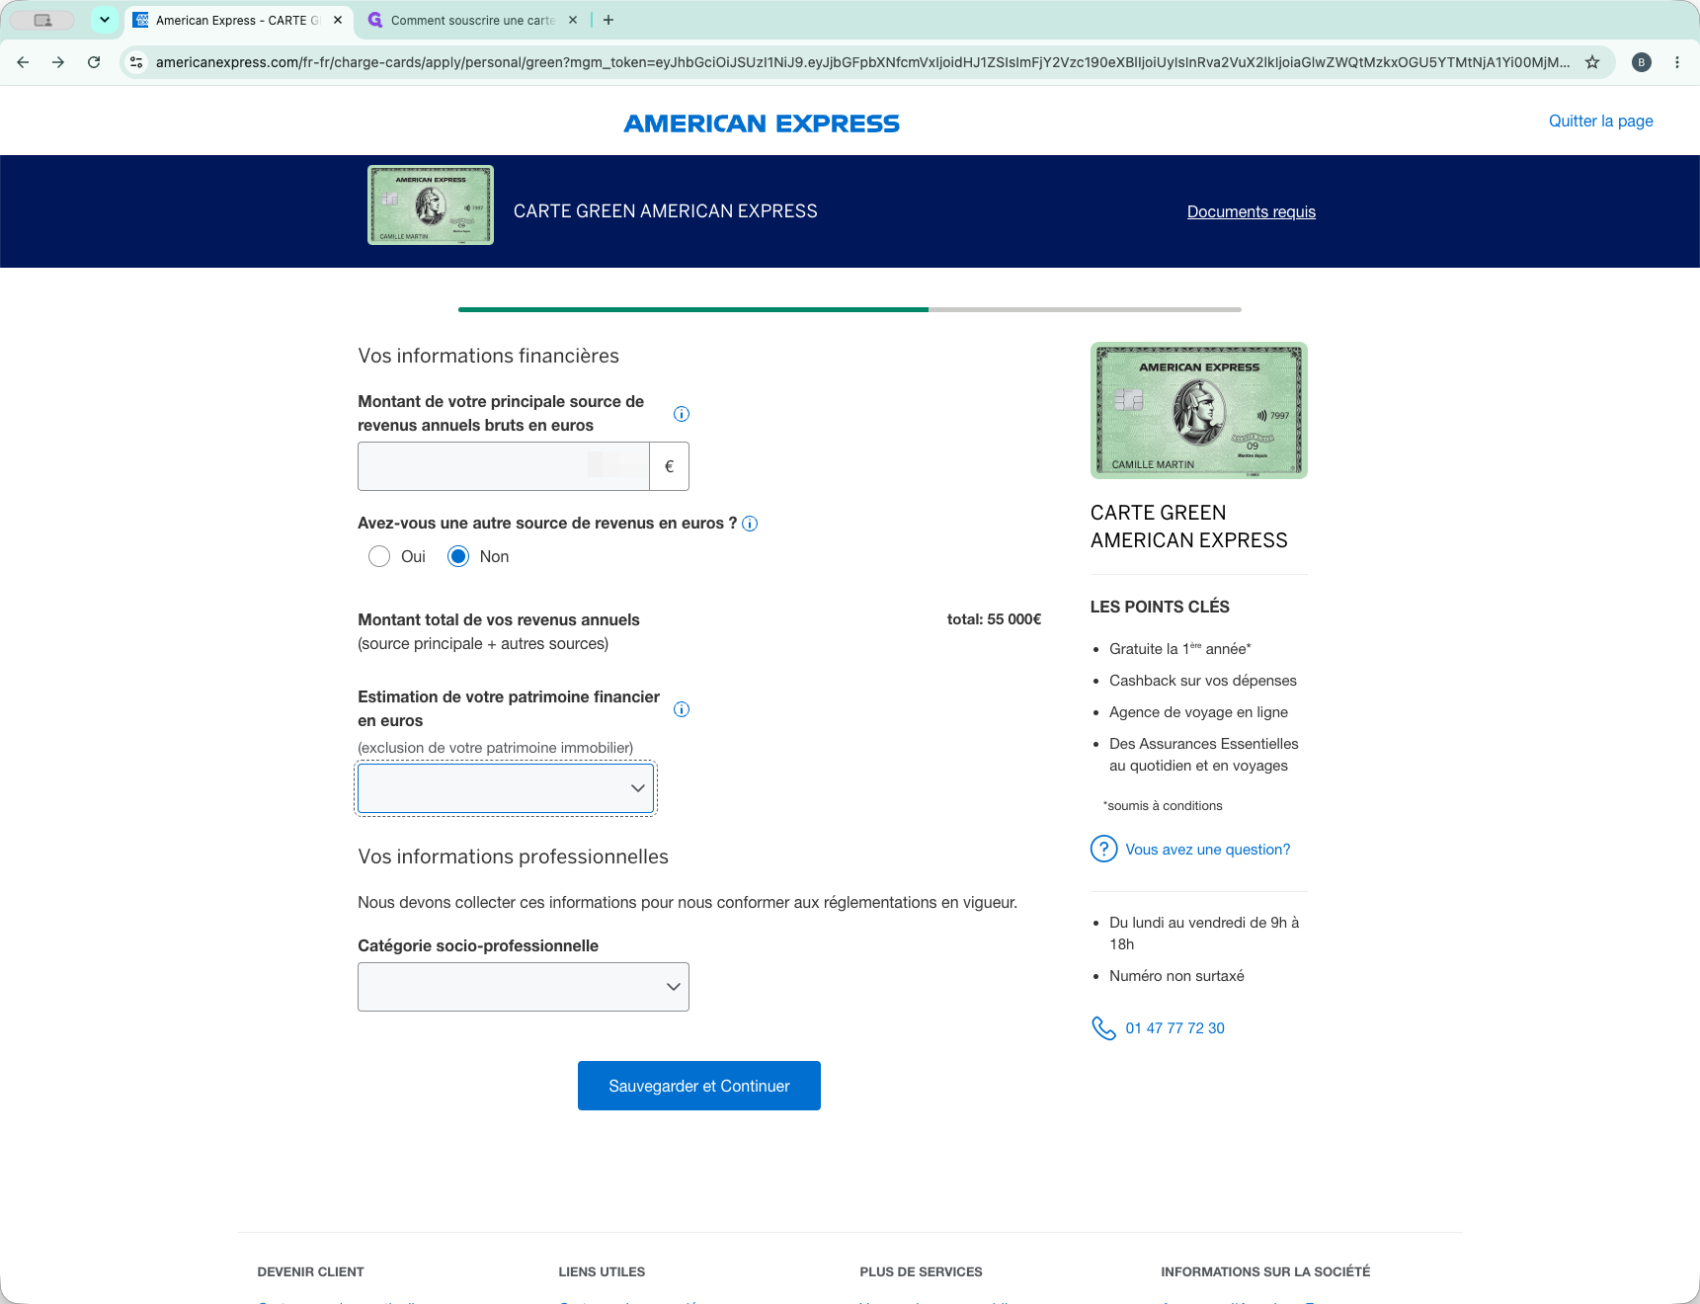Click the Green card thumbnail in header banner
This screenshot has height=1304, width=1700.
431,204
